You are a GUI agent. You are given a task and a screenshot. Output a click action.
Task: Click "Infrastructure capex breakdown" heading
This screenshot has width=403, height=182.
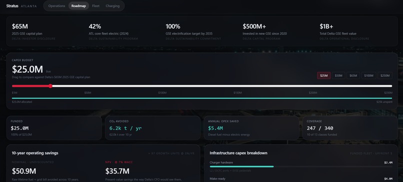click(x=238, y=153)
